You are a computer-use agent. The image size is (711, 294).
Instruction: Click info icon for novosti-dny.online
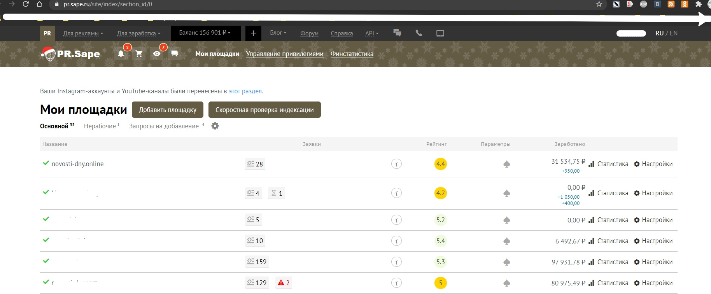396,164
